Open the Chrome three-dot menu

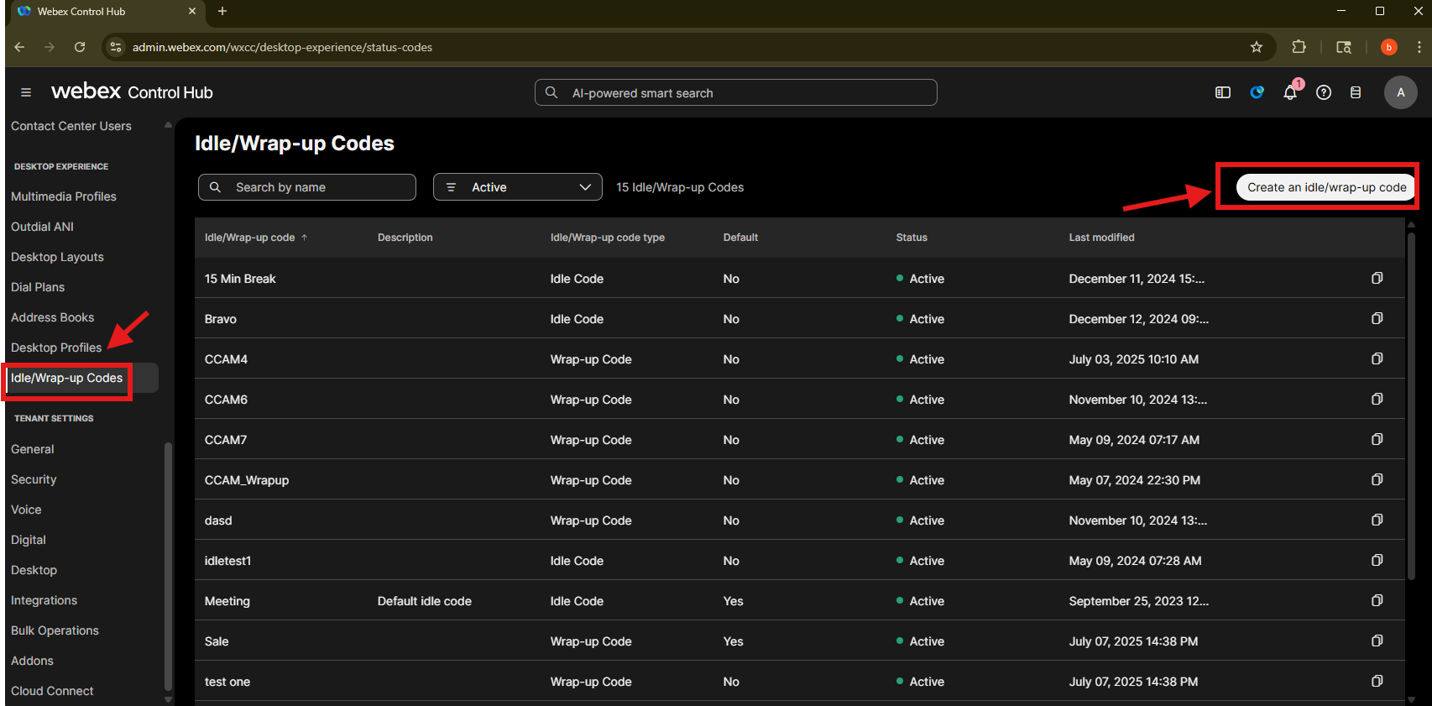point(1419,47)
